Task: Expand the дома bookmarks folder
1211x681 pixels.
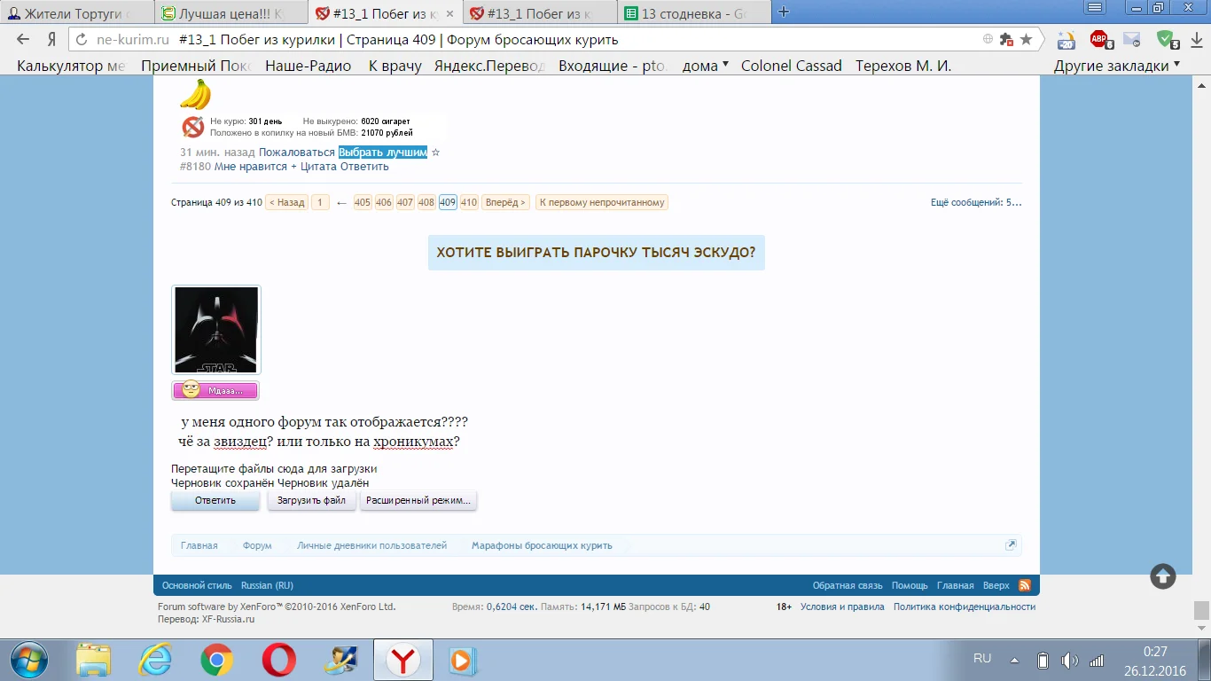Action: pyautogui.click(x=706, y=66)
